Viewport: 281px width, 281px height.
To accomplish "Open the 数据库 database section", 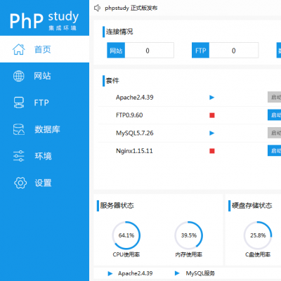I will click(44, 129).
